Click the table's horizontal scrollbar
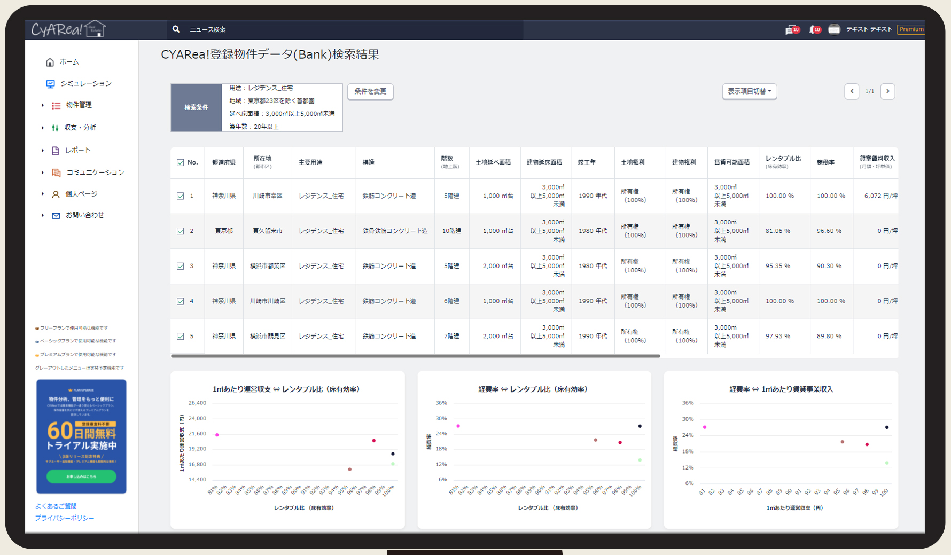951x555 pixels. pos(415,356)
